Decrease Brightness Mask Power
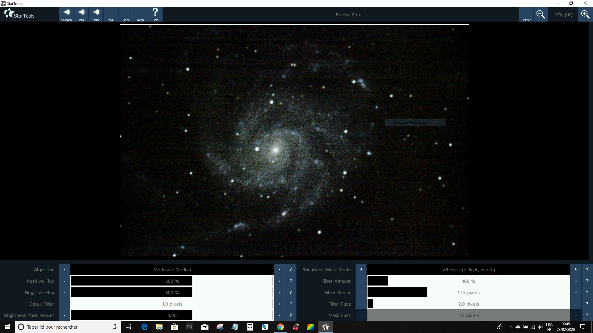 [65, 315]
